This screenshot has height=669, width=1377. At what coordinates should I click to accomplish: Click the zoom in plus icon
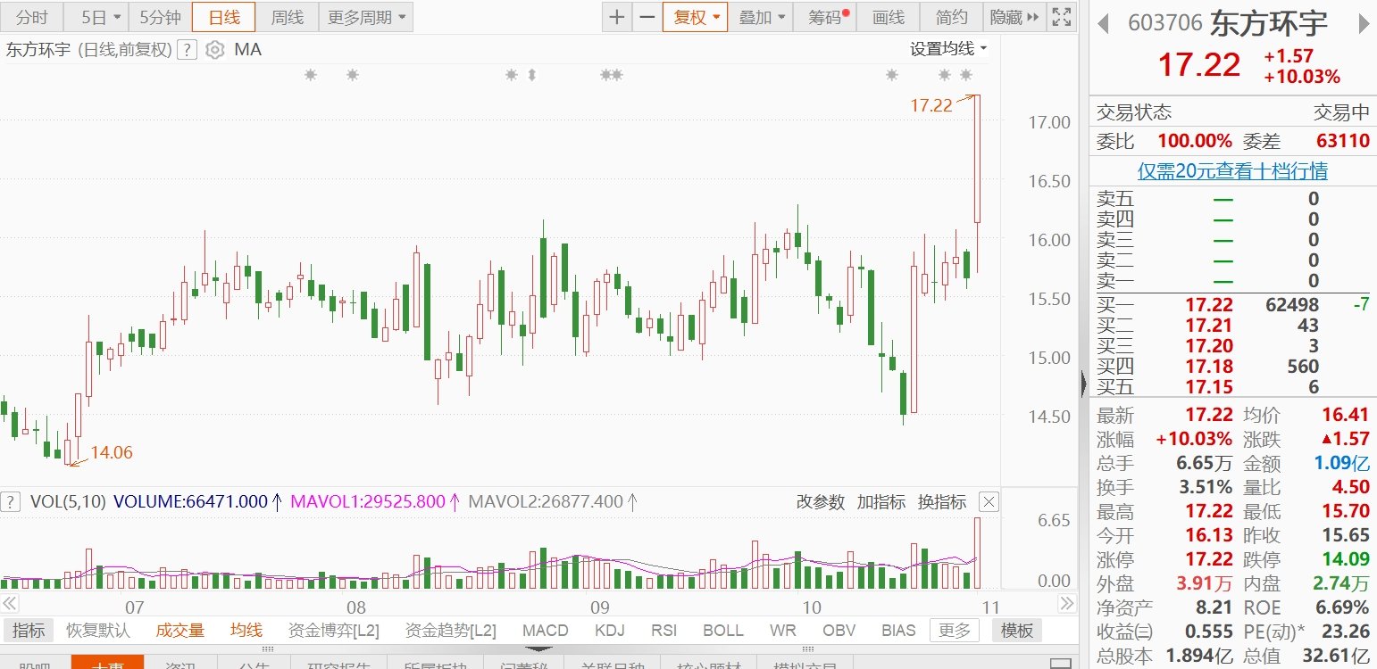(617, 17)
